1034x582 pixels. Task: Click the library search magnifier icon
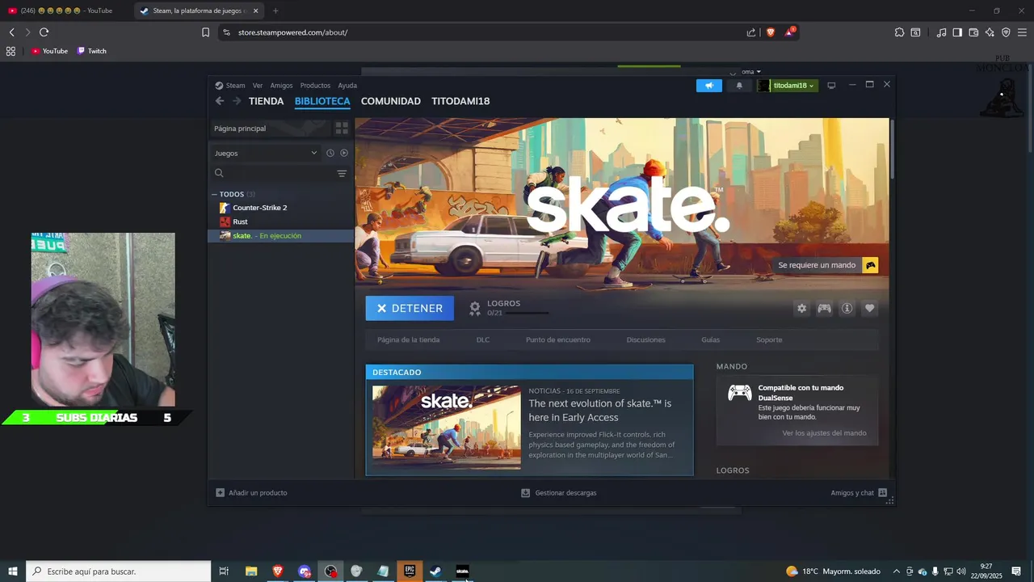(x=219, y=173)
